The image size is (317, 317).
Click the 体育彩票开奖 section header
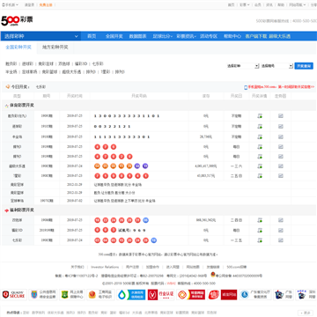(x=22, y=105)
